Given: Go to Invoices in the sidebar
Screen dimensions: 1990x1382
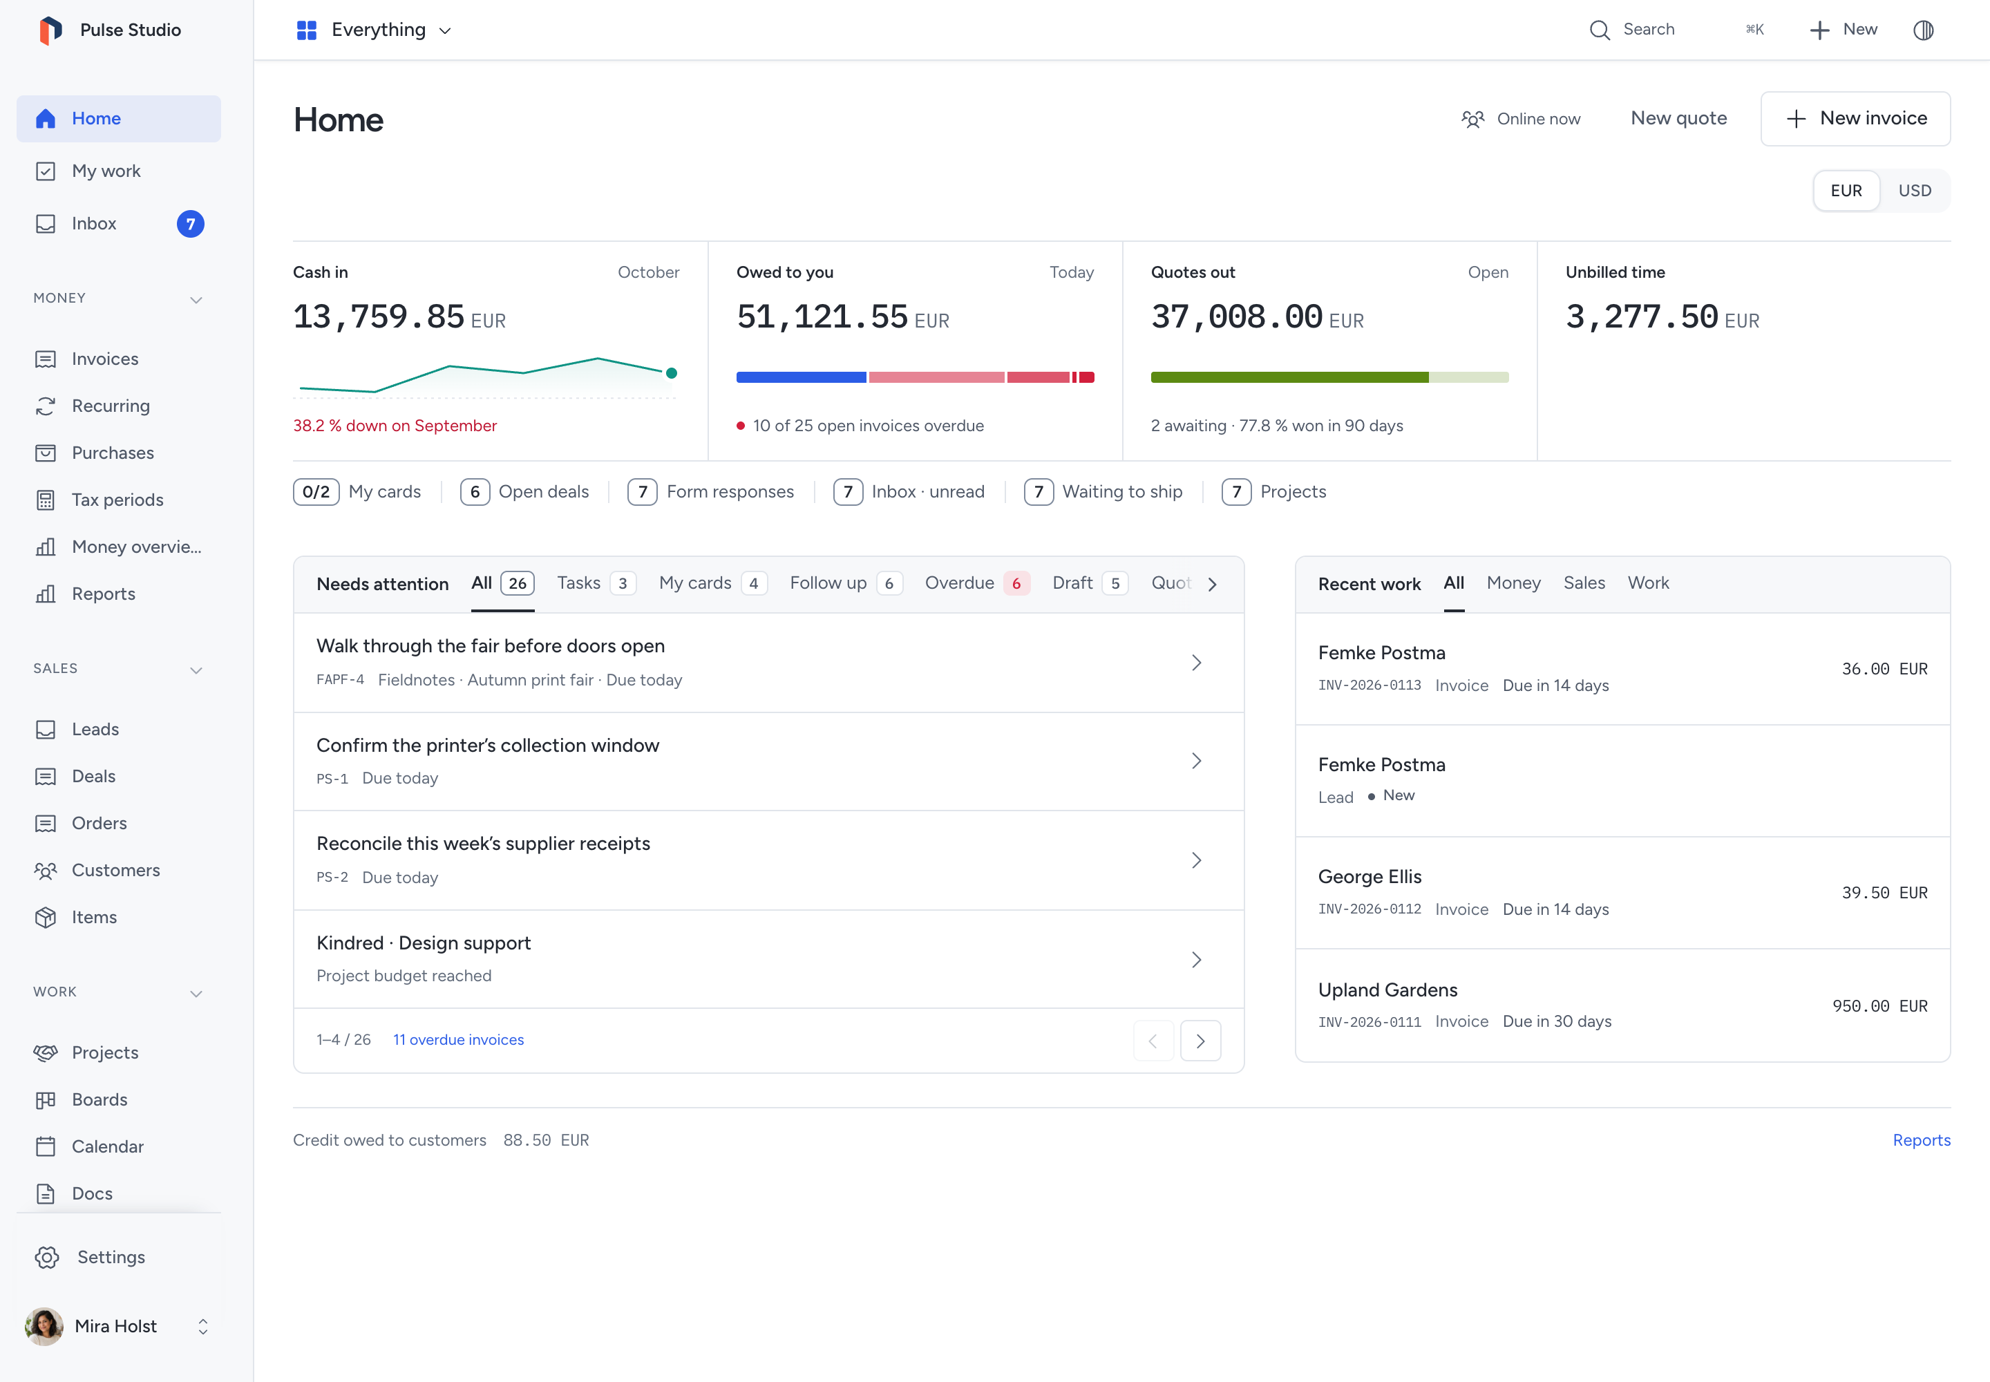Looking at the screenshot, I should (x=119, y=359).
